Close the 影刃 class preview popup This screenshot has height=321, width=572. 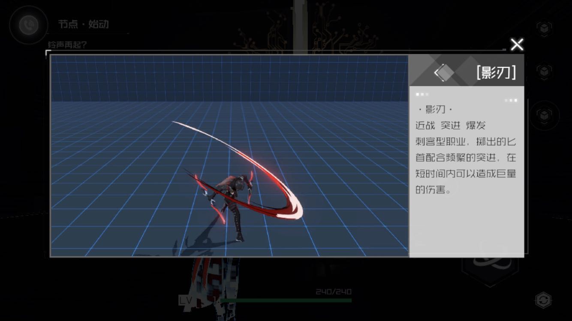(x=517, y=45)
